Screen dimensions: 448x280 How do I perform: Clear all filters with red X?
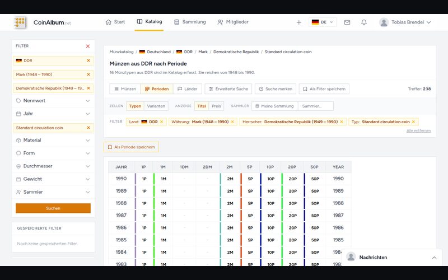[88, 46]
